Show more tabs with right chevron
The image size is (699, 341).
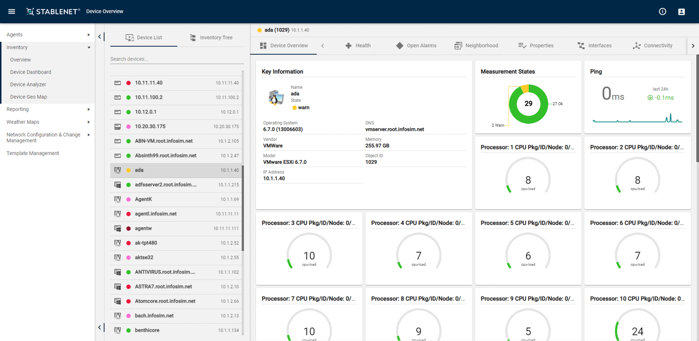point(693,45)
